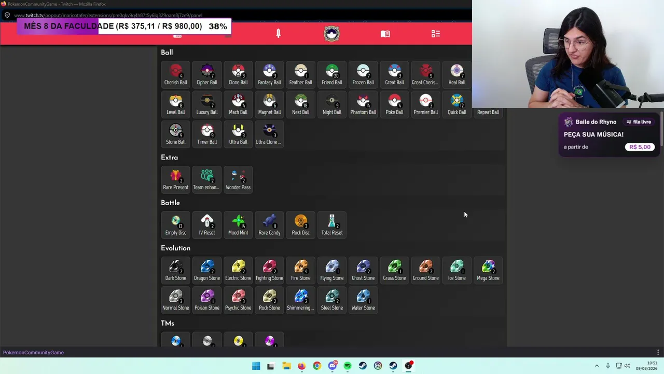Image resolution: width=664 pixels, height=374 pixels.
Task: Open the Water Stone item
Action: [x=363, y=300]
